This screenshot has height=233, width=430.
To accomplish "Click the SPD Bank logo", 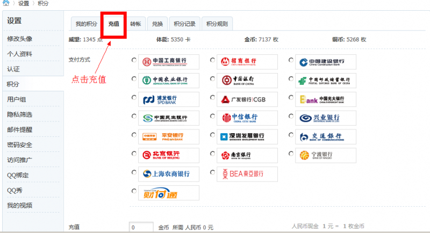I will pyautogui.click(x=169, y=99).
